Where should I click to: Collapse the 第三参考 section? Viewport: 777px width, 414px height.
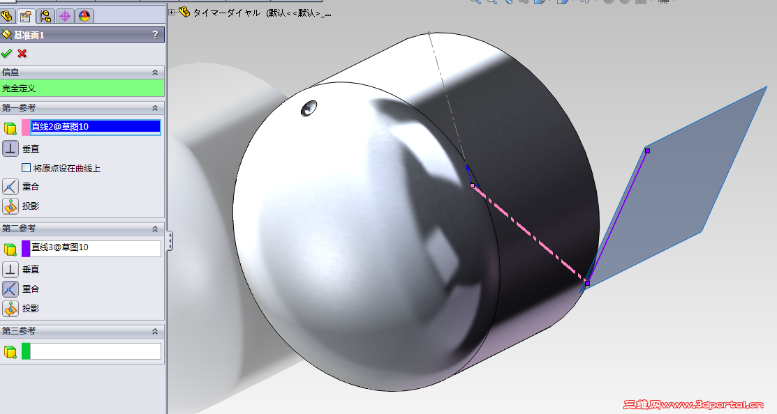click(154, 331)
